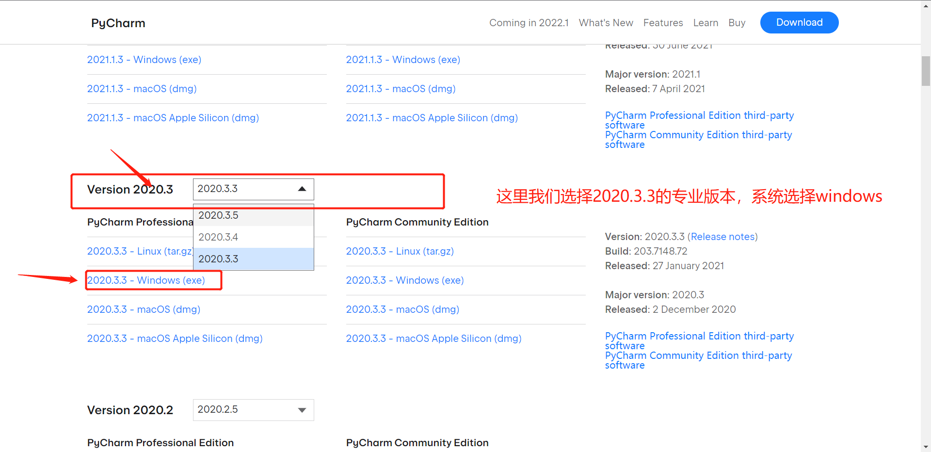Download Community 2020.3.3 - Linux (tar.gz)
The height and width of the screenshot is (452, 931).
coord(400,251)
